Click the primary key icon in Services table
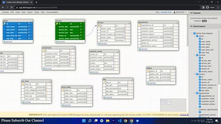This screenshot has width=221, height=124. (57, 24)
